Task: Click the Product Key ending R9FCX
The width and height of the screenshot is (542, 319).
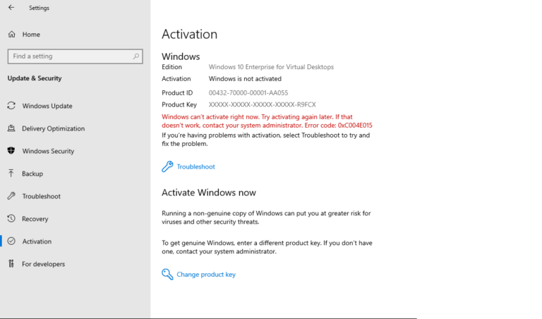Action: click(262, 104)
